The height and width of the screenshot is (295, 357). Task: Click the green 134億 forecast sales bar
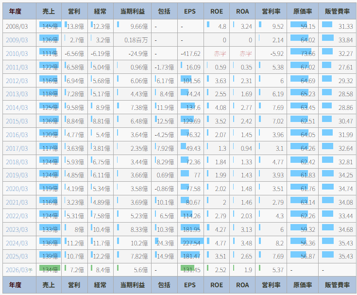(x=49, y=270)
